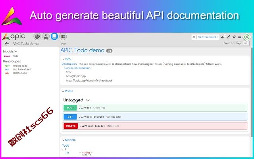Click the v2 version badge

tap(110, 51)
